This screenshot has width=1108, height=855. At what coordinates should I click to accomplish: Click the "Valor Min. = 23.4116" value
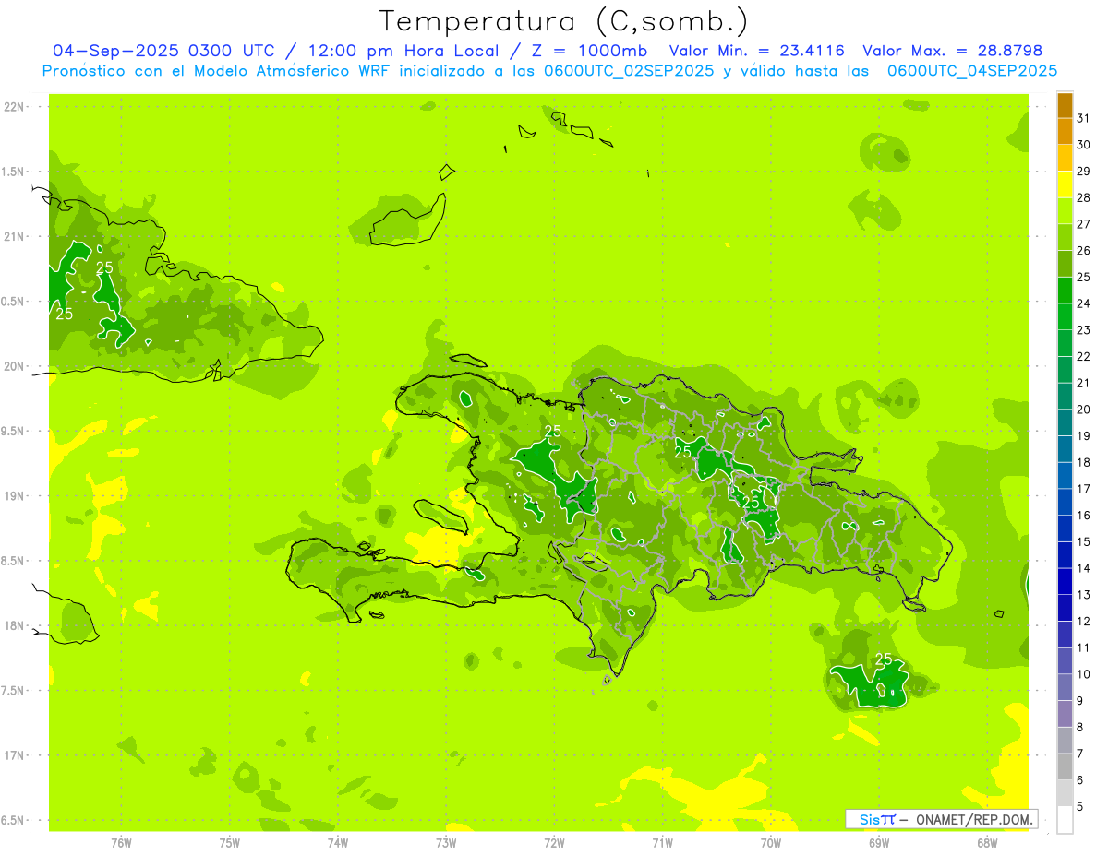click(756, 51)
